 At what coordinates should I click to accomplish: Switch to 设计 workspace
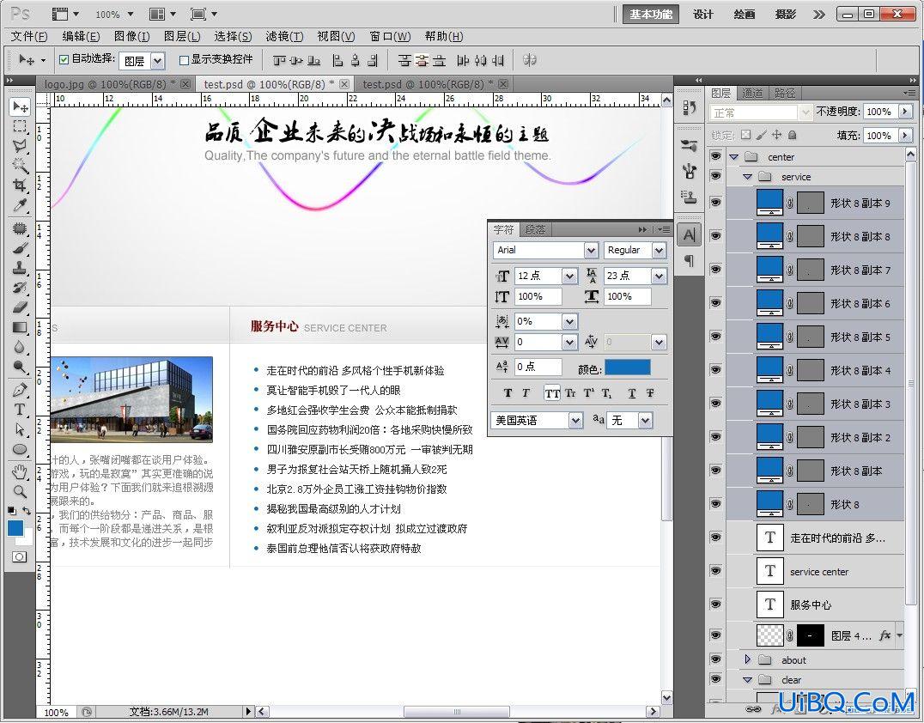click(703, 14)
